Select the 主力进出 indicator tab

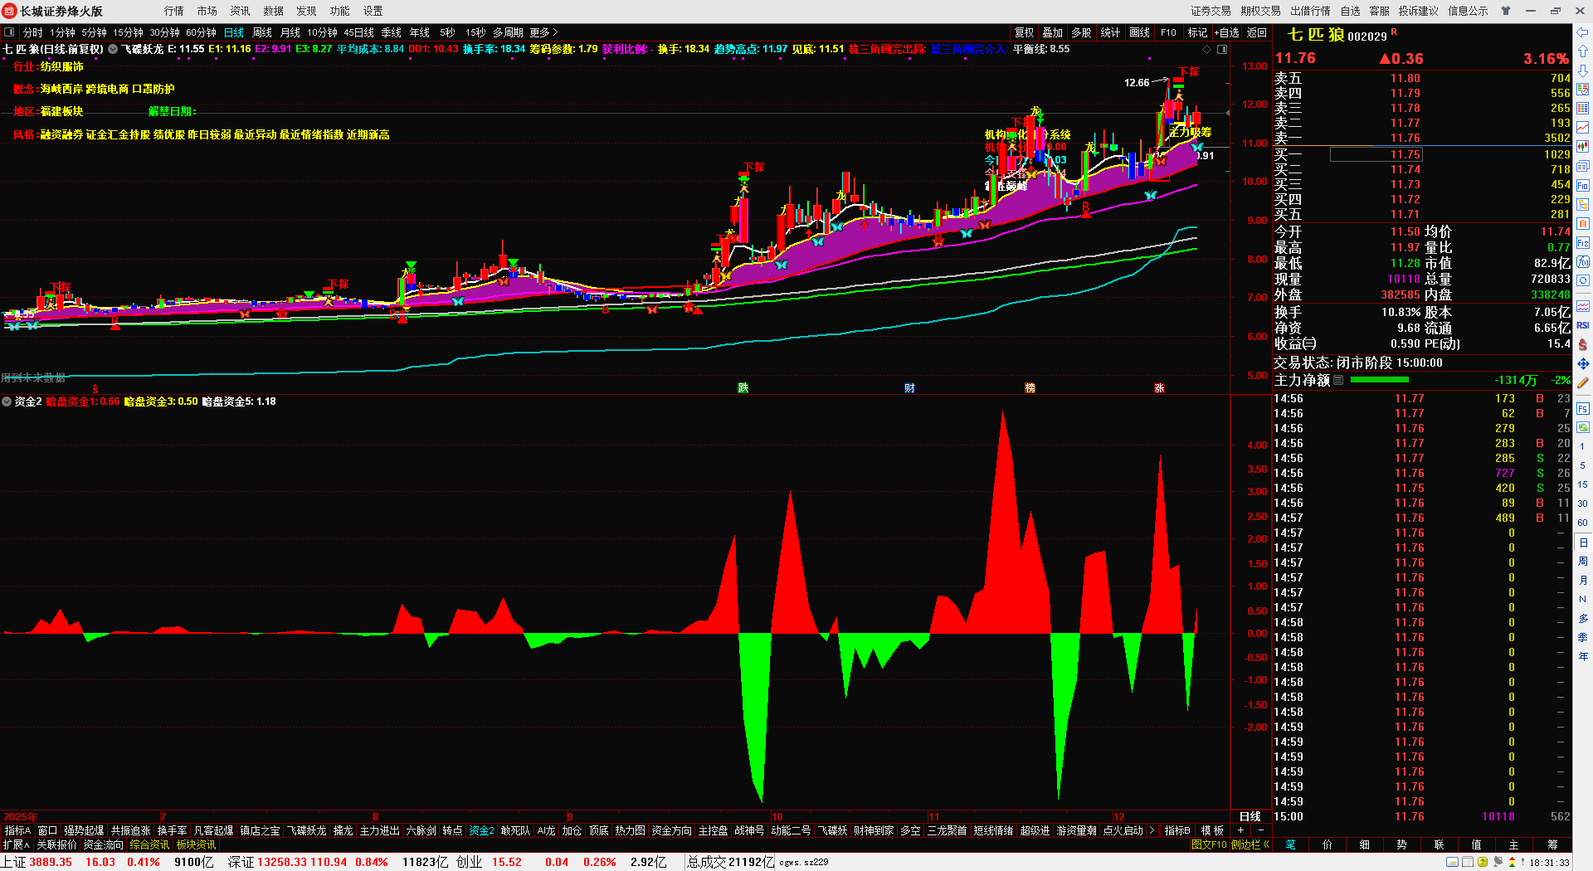tap(380, 830)
